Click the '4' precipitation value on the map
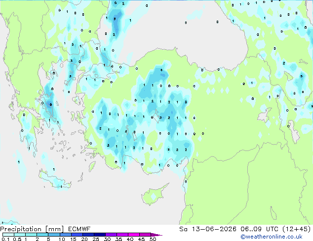 coord(161,70)
